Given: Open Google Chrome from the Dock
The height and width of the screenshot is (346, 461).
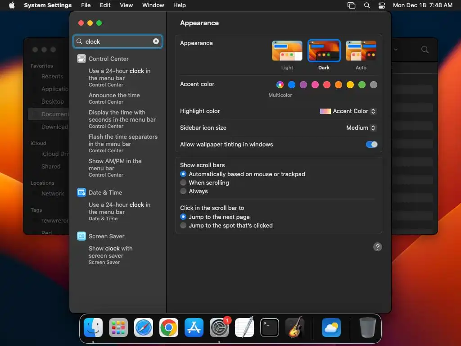Looking at the screenshot, I should (x=169, y=328).
